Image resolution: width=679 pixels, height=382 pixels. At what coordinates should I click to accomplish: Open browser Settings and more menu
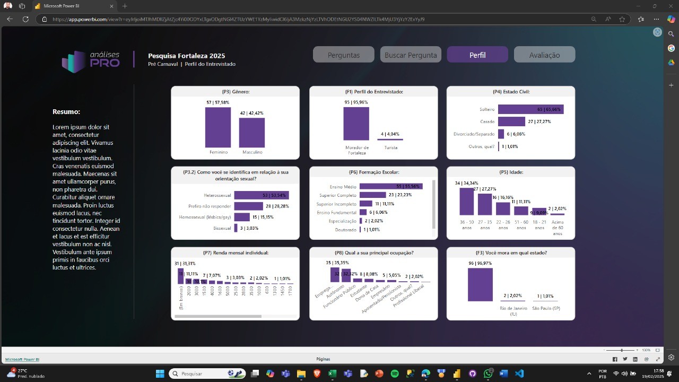pos(656,19)
